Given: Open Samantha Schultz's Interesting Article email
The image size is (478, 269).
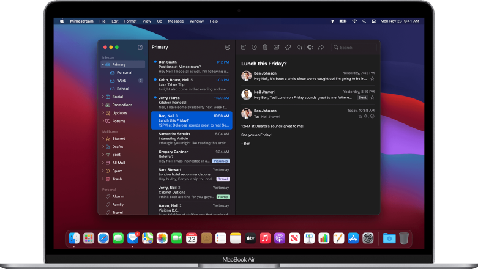Looking at the screenshot, I should pyautogui.click(x=192, y=139).
